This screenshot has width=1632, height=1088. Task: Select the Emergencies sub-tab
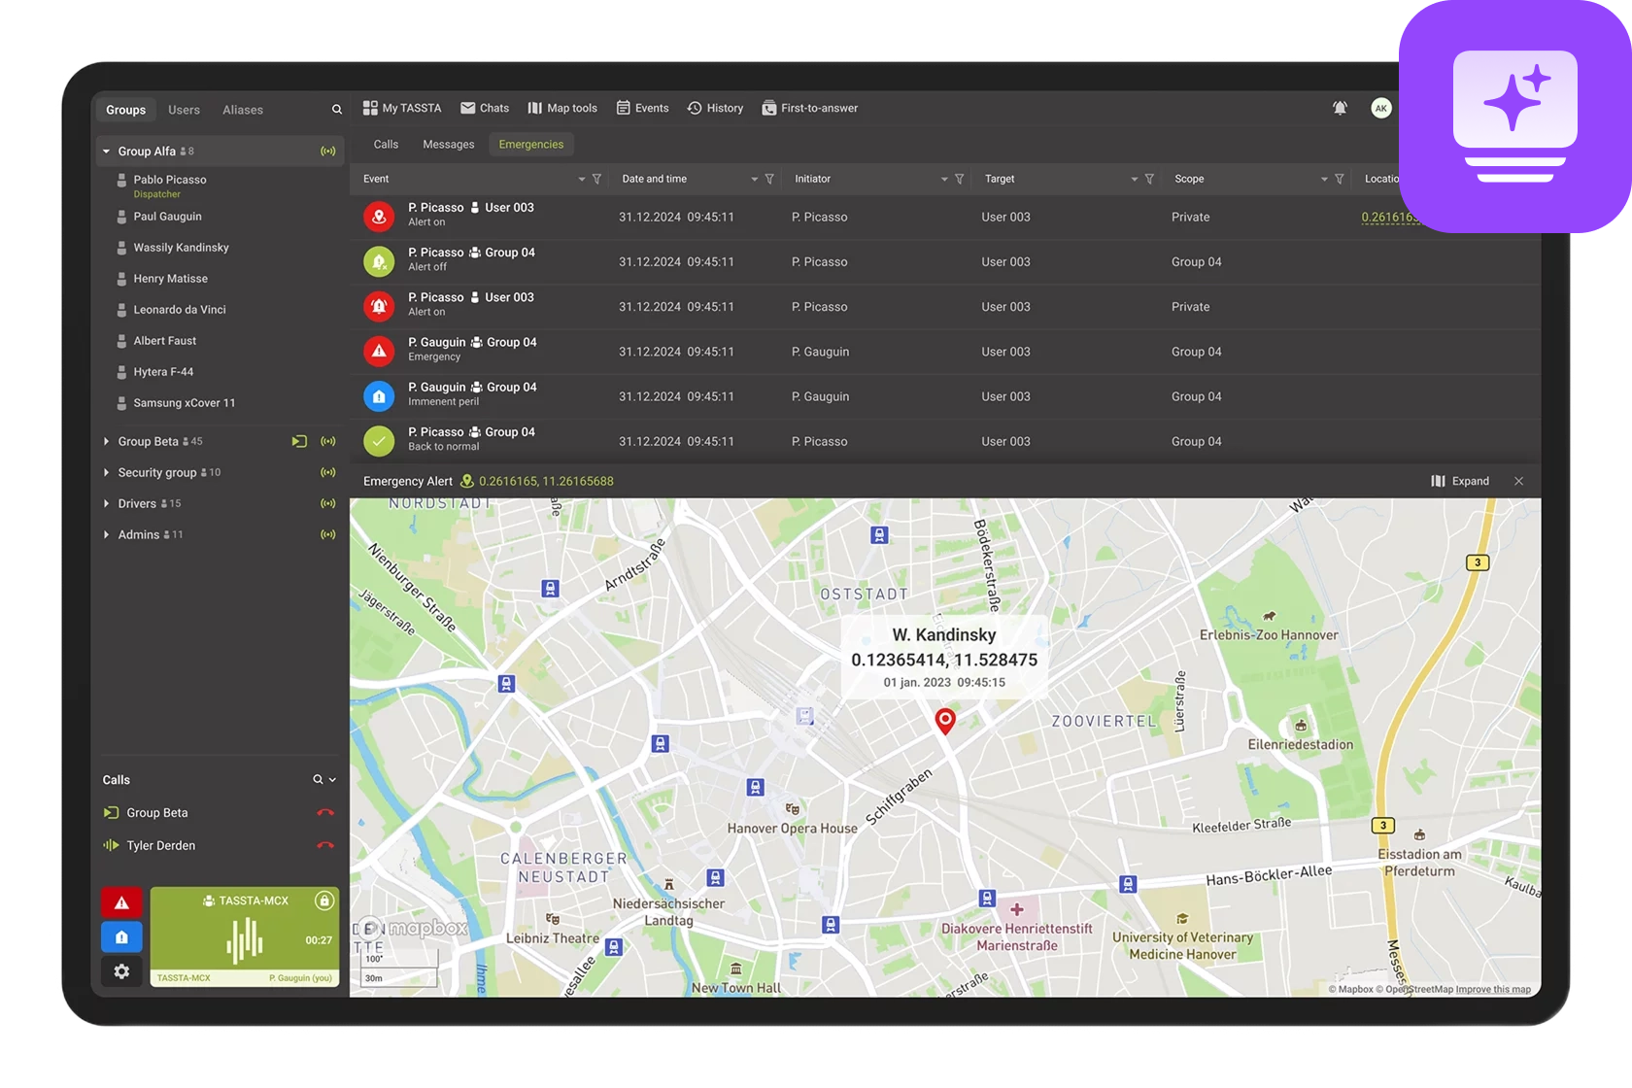pyautogui.click(x=531, y=144)
